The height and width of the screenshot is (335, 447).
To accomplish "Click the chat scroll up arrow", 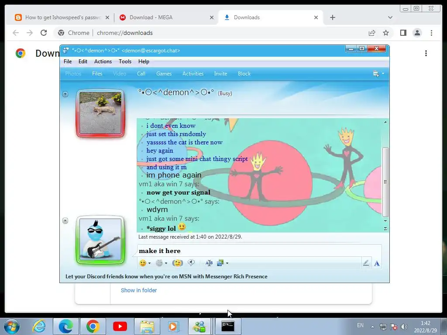I will point(385,122).
